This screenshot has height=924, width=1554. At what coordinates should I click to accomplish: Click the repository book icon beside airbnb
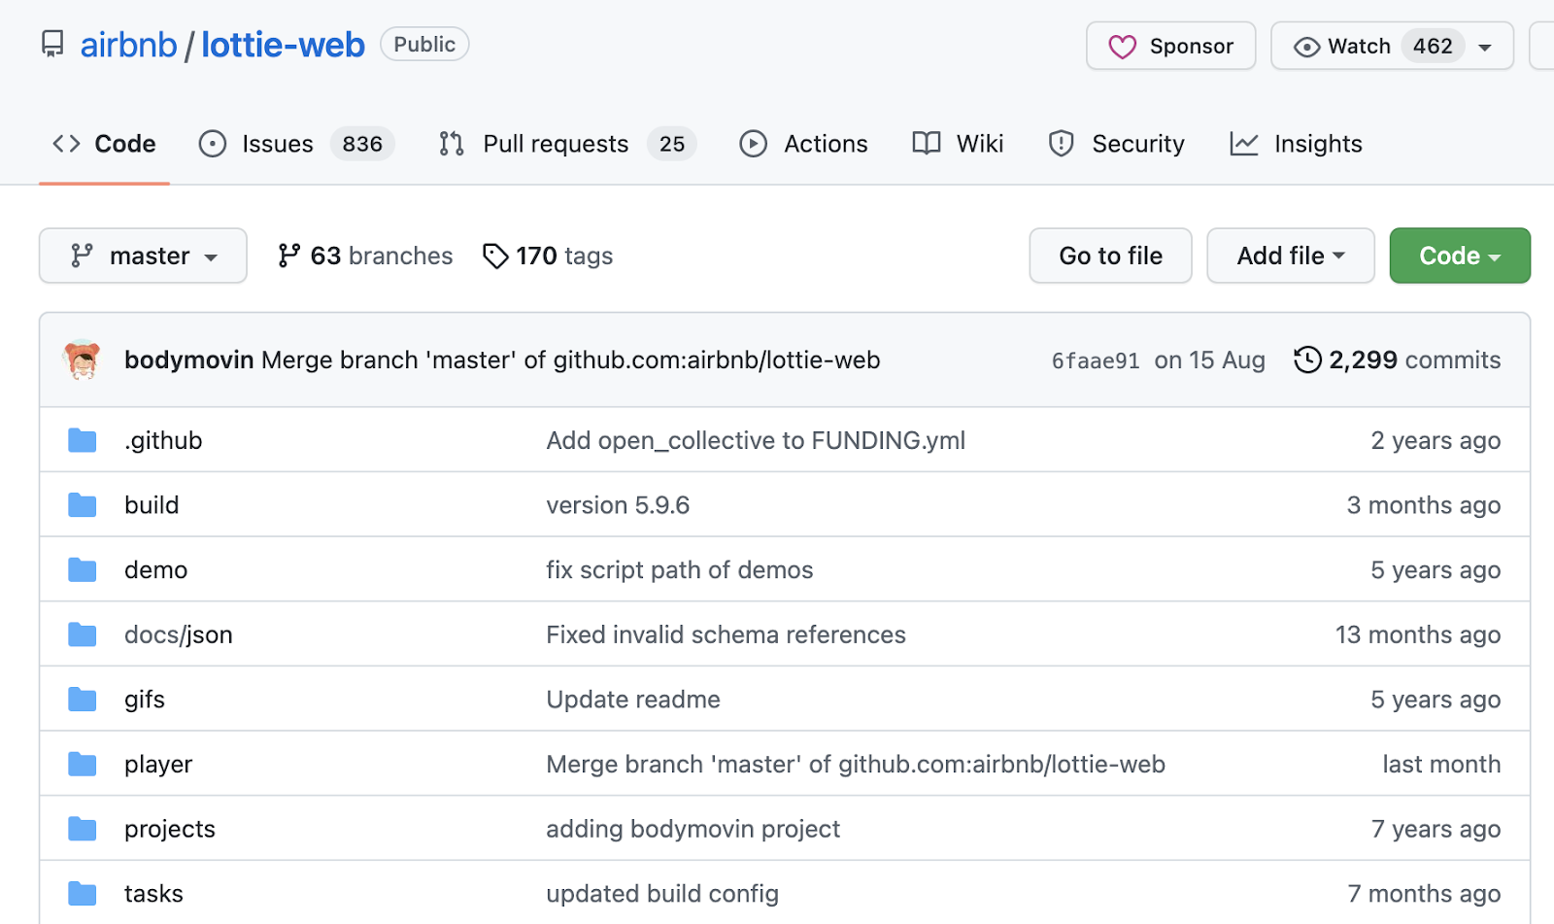tap(52, 45)
